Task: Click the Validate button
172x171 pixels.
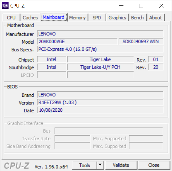Action: (121, 165)
